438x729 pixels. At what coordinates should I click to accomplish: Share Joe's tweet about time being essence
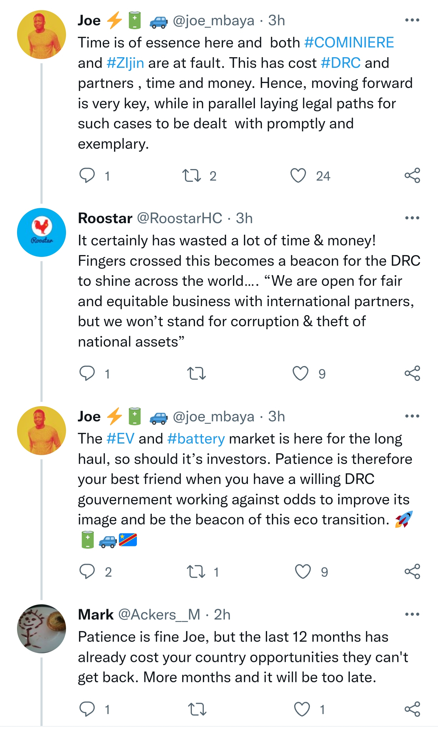(412, 175)
